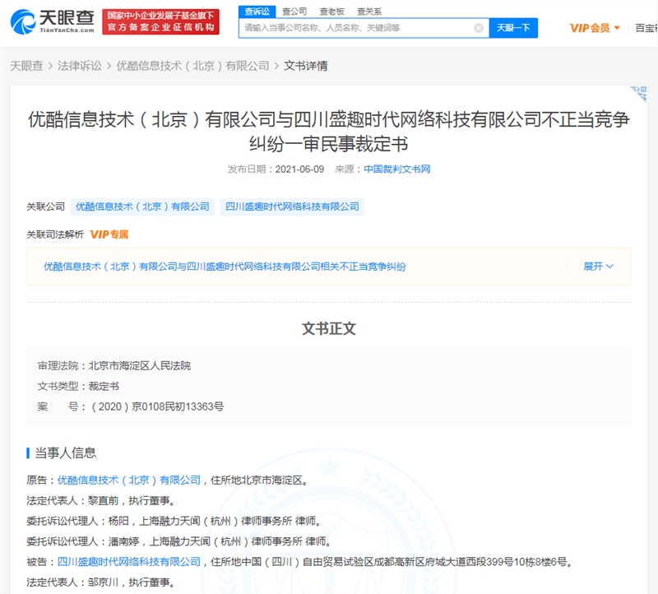The height and width of the screenshot is (594, 658).
Task: Select the 查关系 search tab
Action: pyautogui.click(x=369, y=12)
